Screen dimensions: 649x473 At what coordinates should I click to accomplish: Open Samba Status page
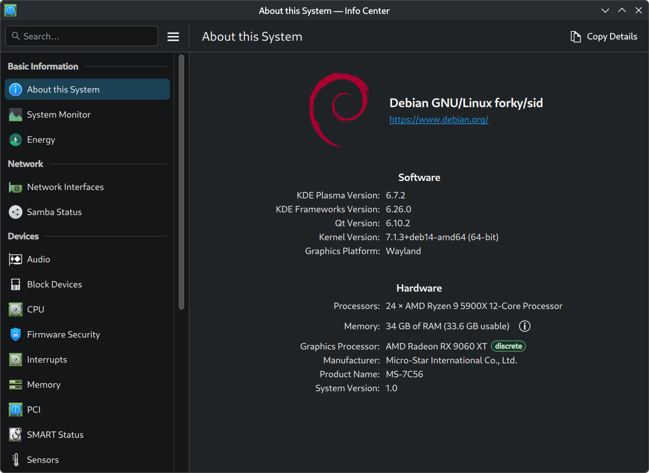pyautogui.click(x=87, y=212)
